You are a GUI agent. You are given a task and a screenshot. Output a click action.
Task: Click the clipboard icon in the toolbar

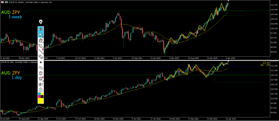click(41, 90)
